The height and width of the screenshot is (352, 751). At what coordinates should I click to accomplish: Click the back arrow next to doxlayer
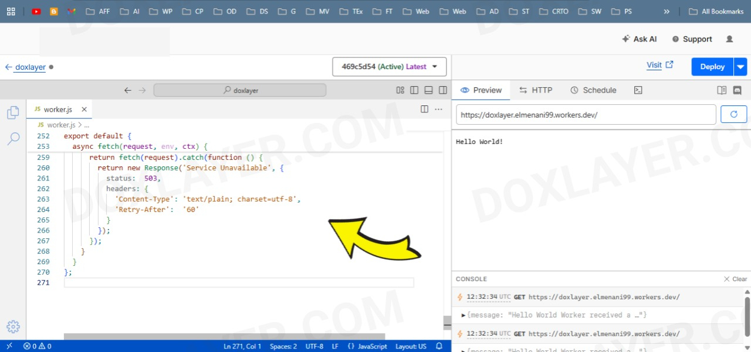9,67
